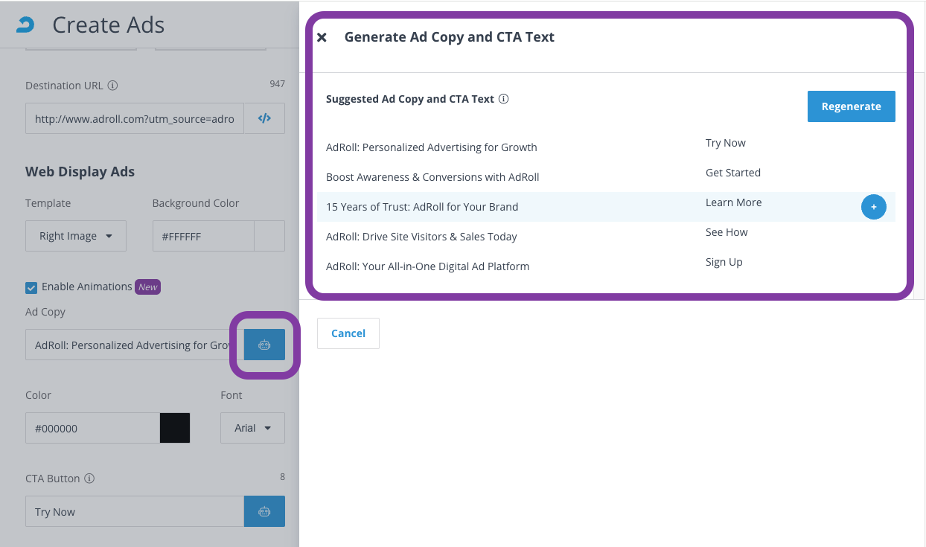Select suggestion 'Boost Awareness & Conversions with AdRoll'
Image resolution: width=926 pixels, height=547 pixels.
pyautogui.click(x=432, y=177)
